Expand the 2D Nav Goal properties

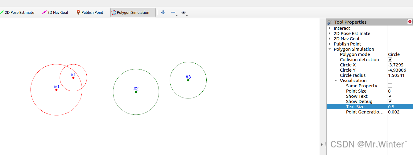tap(330, 39)
